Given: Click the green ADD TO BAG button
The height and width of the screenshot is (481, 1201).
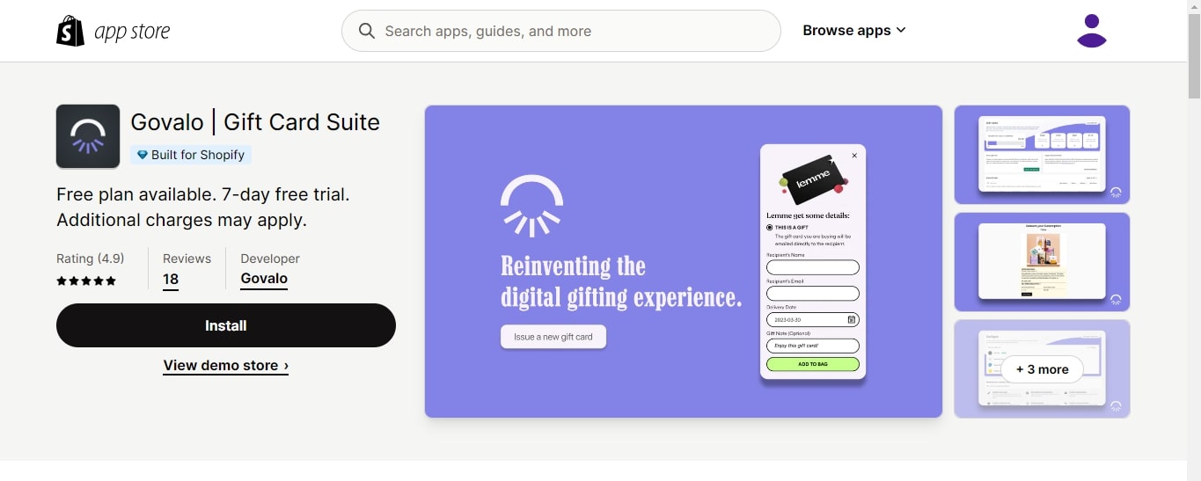Looking at the screenshot, I should coord(813,364).
